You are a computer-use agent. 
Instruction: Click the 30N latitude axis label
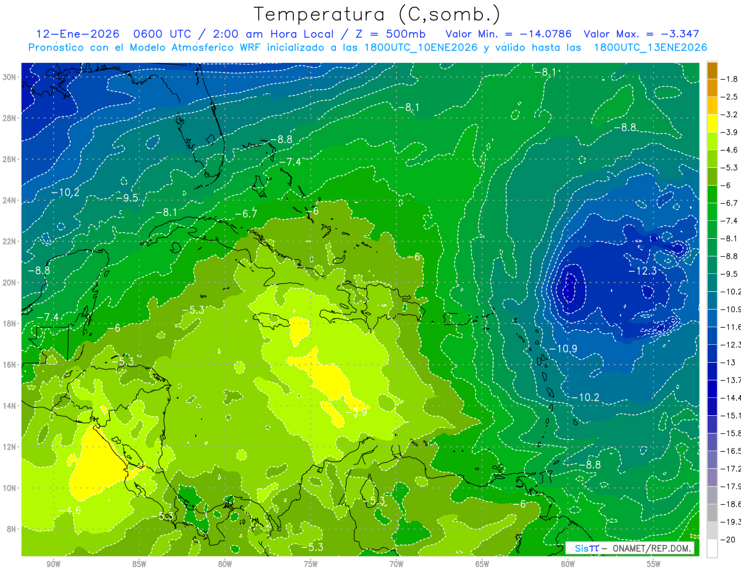(x=10, y=77)
